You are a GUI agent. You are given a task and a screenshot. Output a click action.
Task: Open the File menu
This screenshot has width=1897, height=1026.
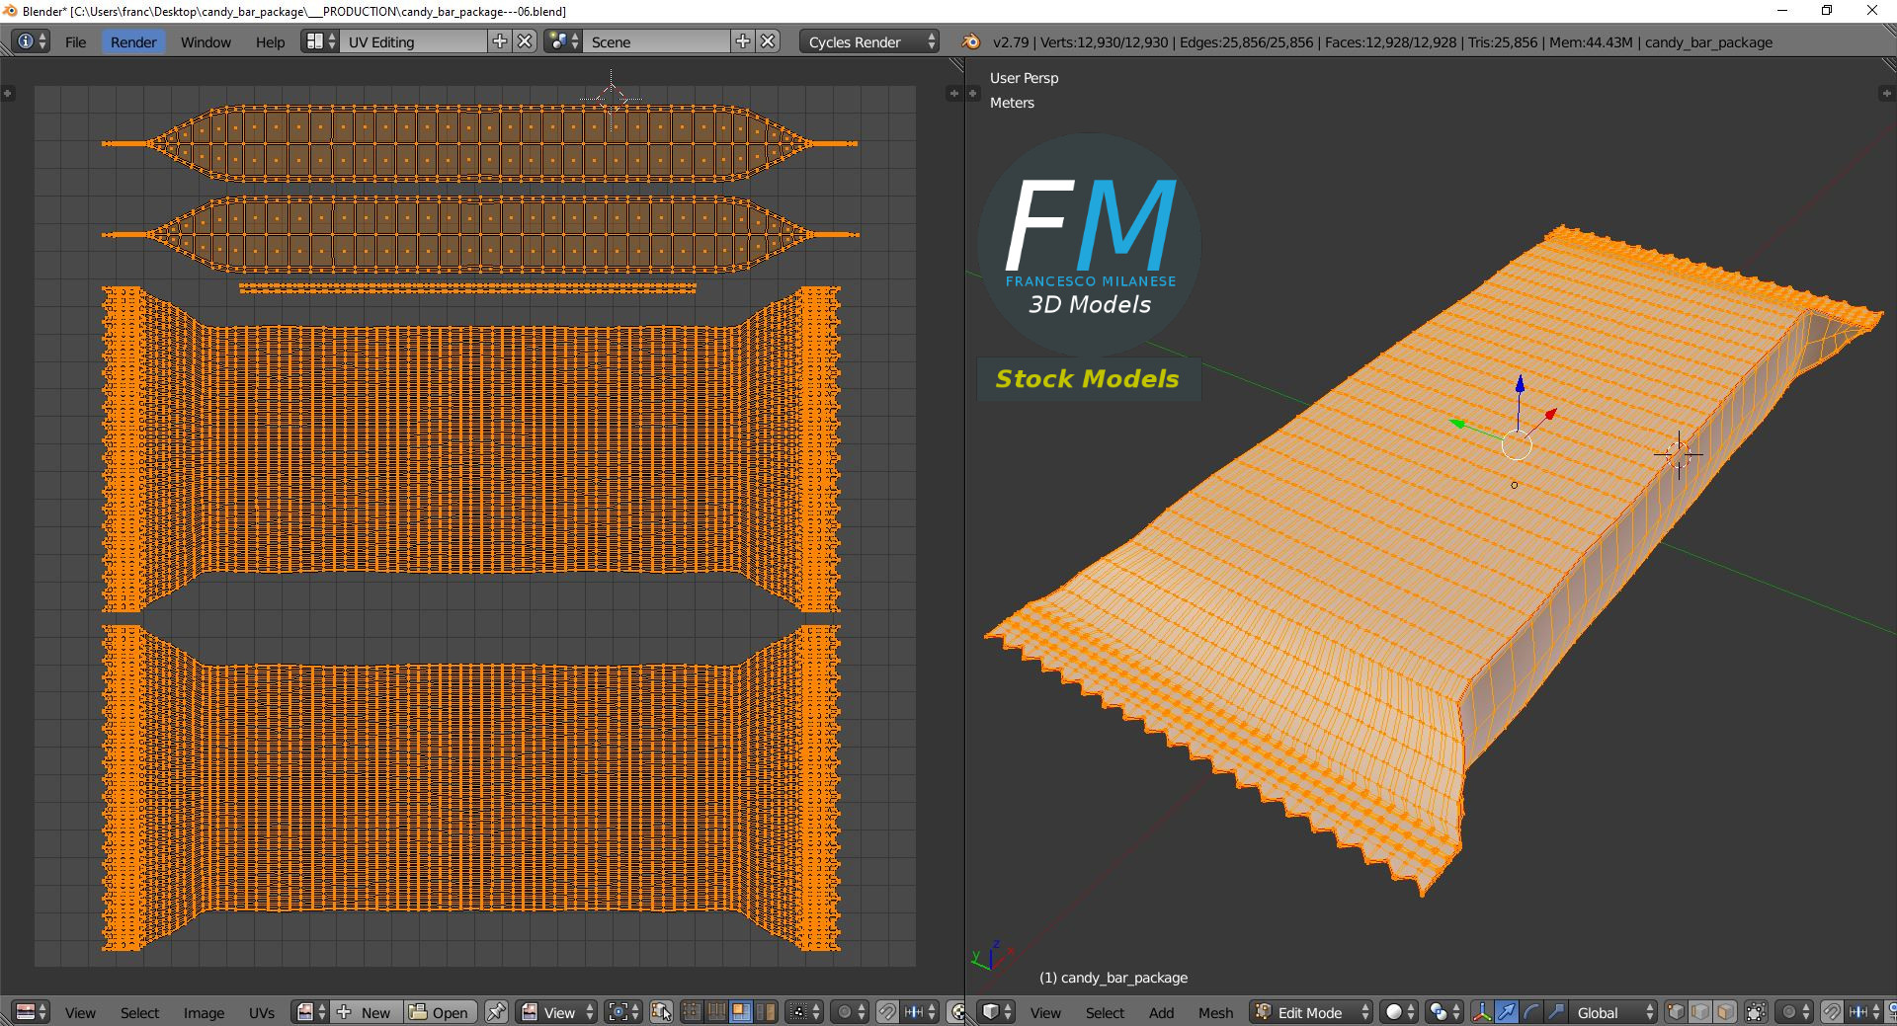(x=75, y=41)
